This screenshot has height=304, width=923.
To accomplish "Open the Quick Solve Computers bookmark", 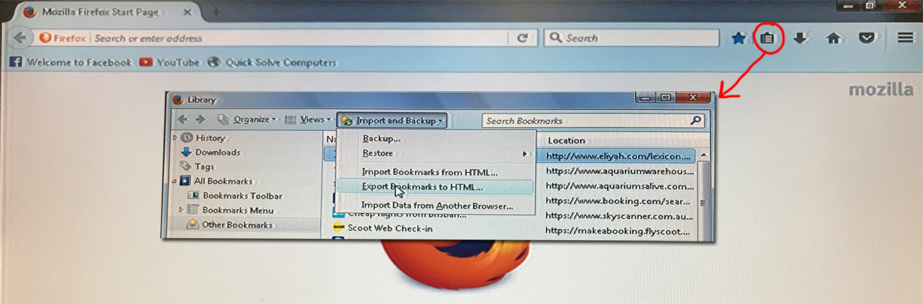I will coord(272,62).
